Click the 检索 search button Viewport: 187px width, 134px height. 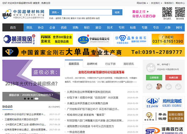pos(117,12)
